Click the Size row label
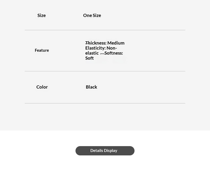Viewport: 210px width, 179px height. point(41,15)
